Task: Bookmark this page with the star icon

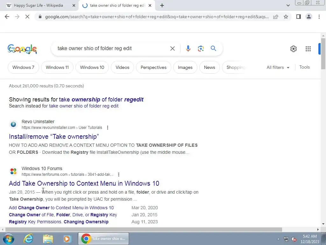Action: pos(286,17)
